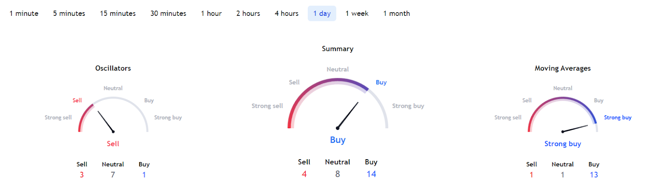Click Summary's Buy count of 14
This screenshot has height=188, width=670.
[371, 174]
